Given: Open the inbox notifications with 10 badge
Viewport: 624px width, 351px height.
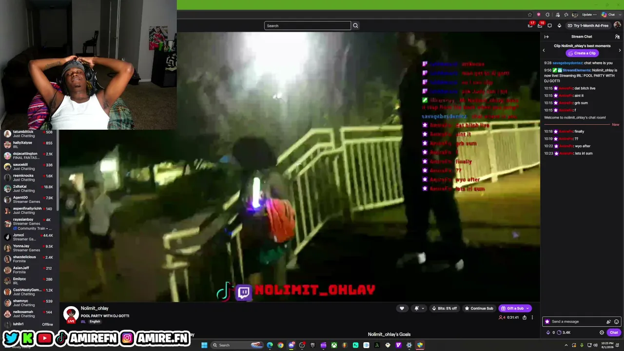Looking at the screenshot, I should (540, 25).
